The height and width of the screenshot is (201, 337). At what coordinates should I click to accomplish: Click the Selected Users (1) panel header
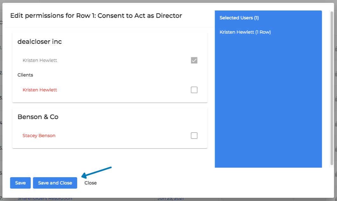point(240,18)
